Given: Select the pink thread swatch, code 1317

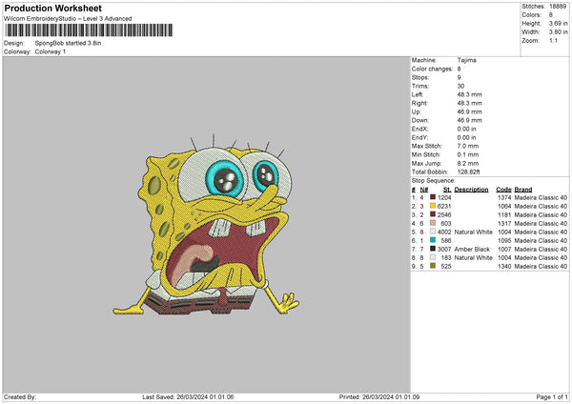Looking at the screenshot, I should 434,222.
